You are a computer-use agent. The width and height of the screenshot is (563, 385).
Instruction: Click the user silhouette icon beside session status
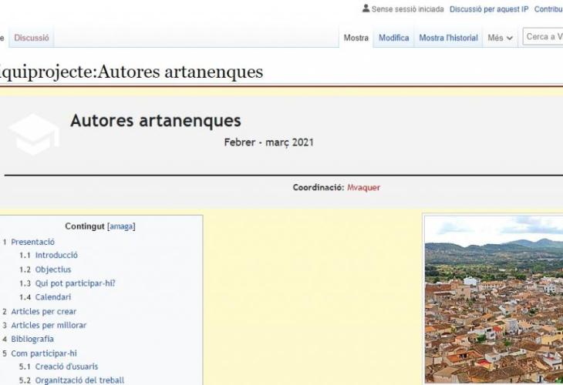point(366,9)
